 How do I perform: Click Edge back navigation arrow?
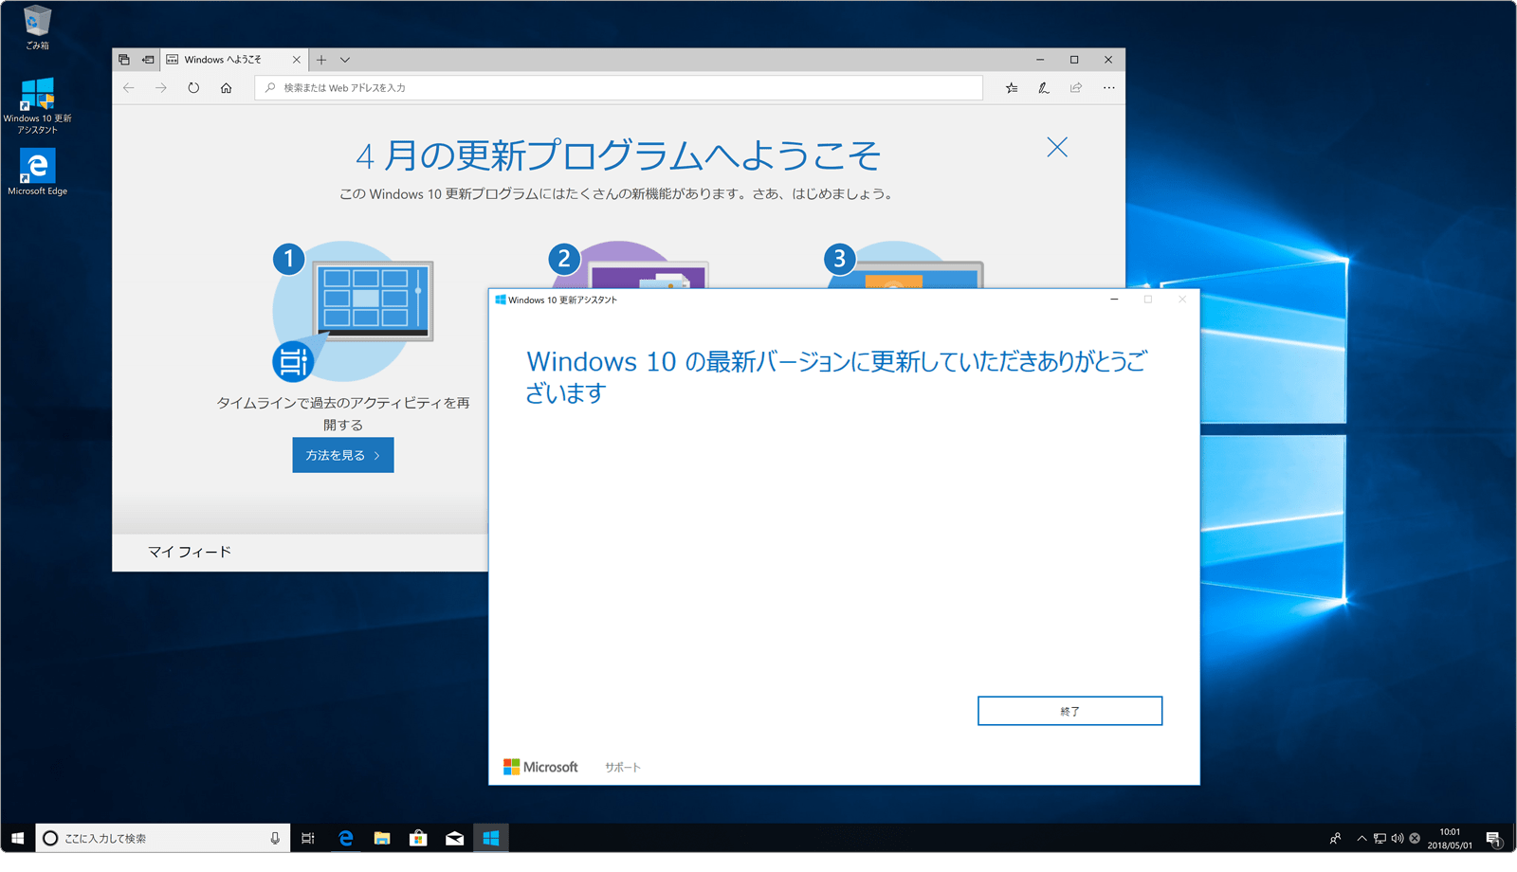pyautogui.click(x=129, y=88)
